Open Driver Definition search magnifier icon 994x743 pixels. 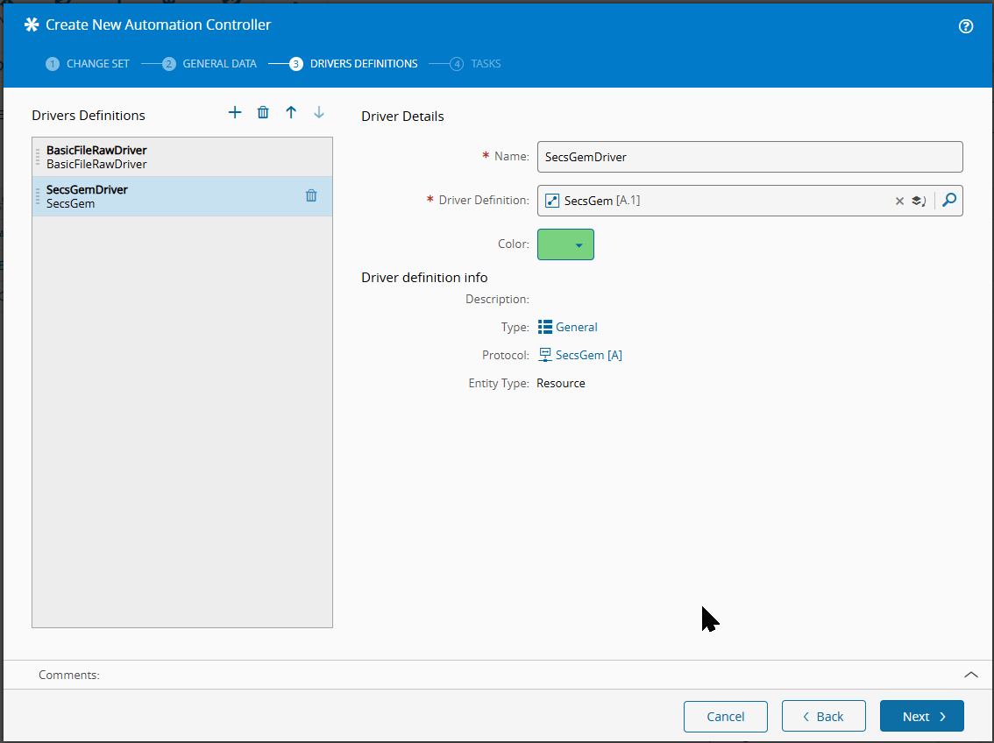[x=948, y=200]
